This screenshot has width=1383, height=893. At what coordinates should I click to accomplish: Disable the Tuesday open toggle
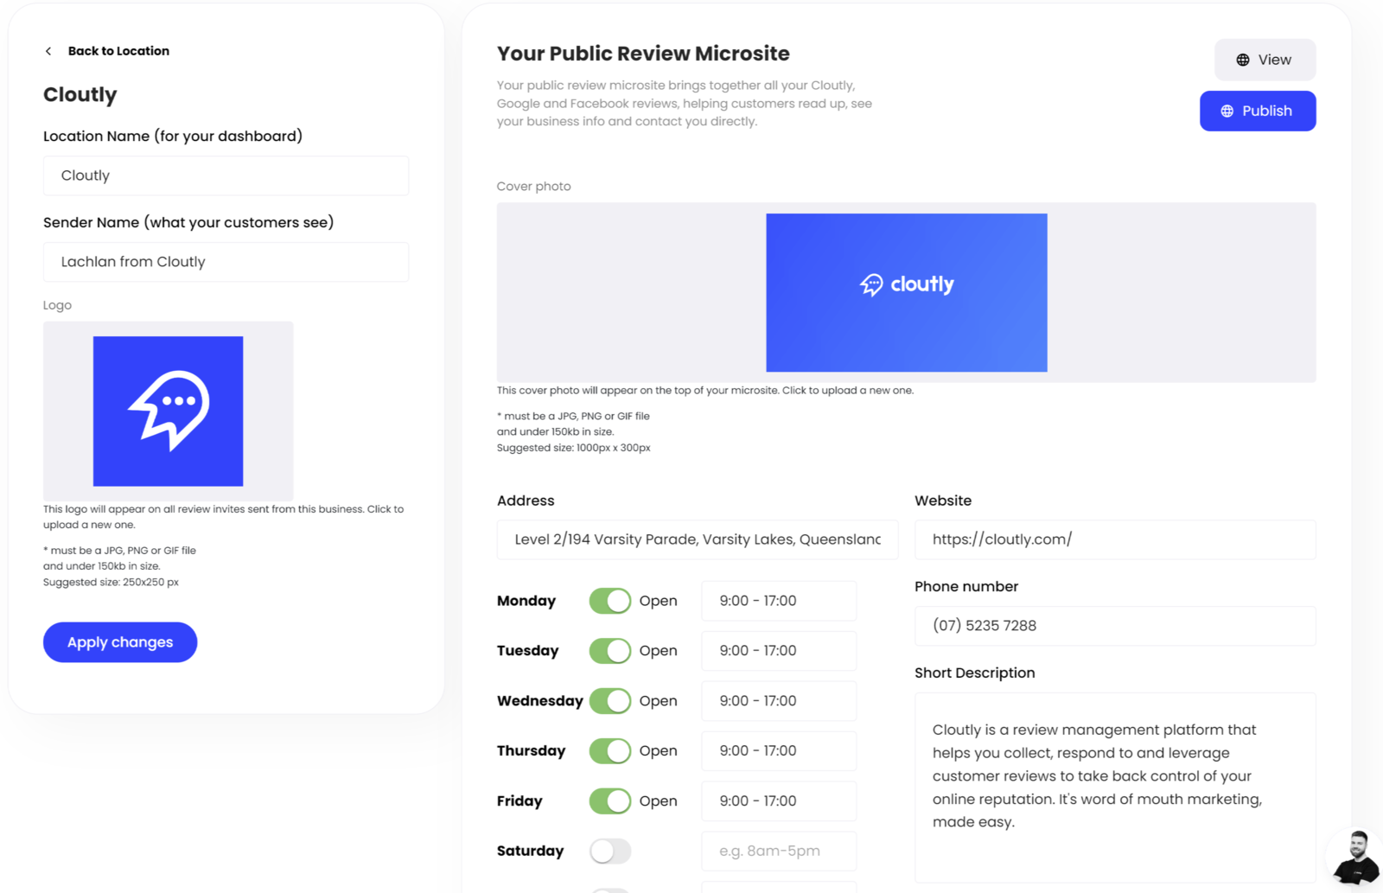click(610, 651)
